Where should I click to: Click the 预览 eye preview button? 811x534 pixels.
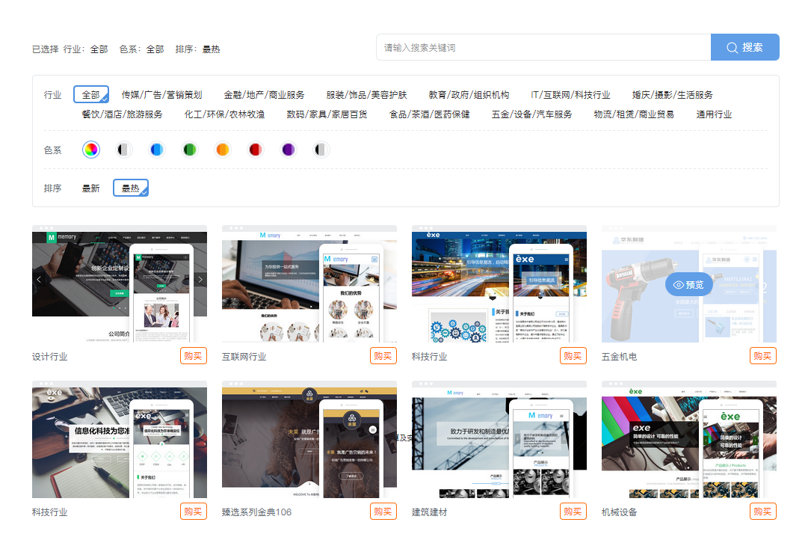pyautogui.click(x=688, y=284)
